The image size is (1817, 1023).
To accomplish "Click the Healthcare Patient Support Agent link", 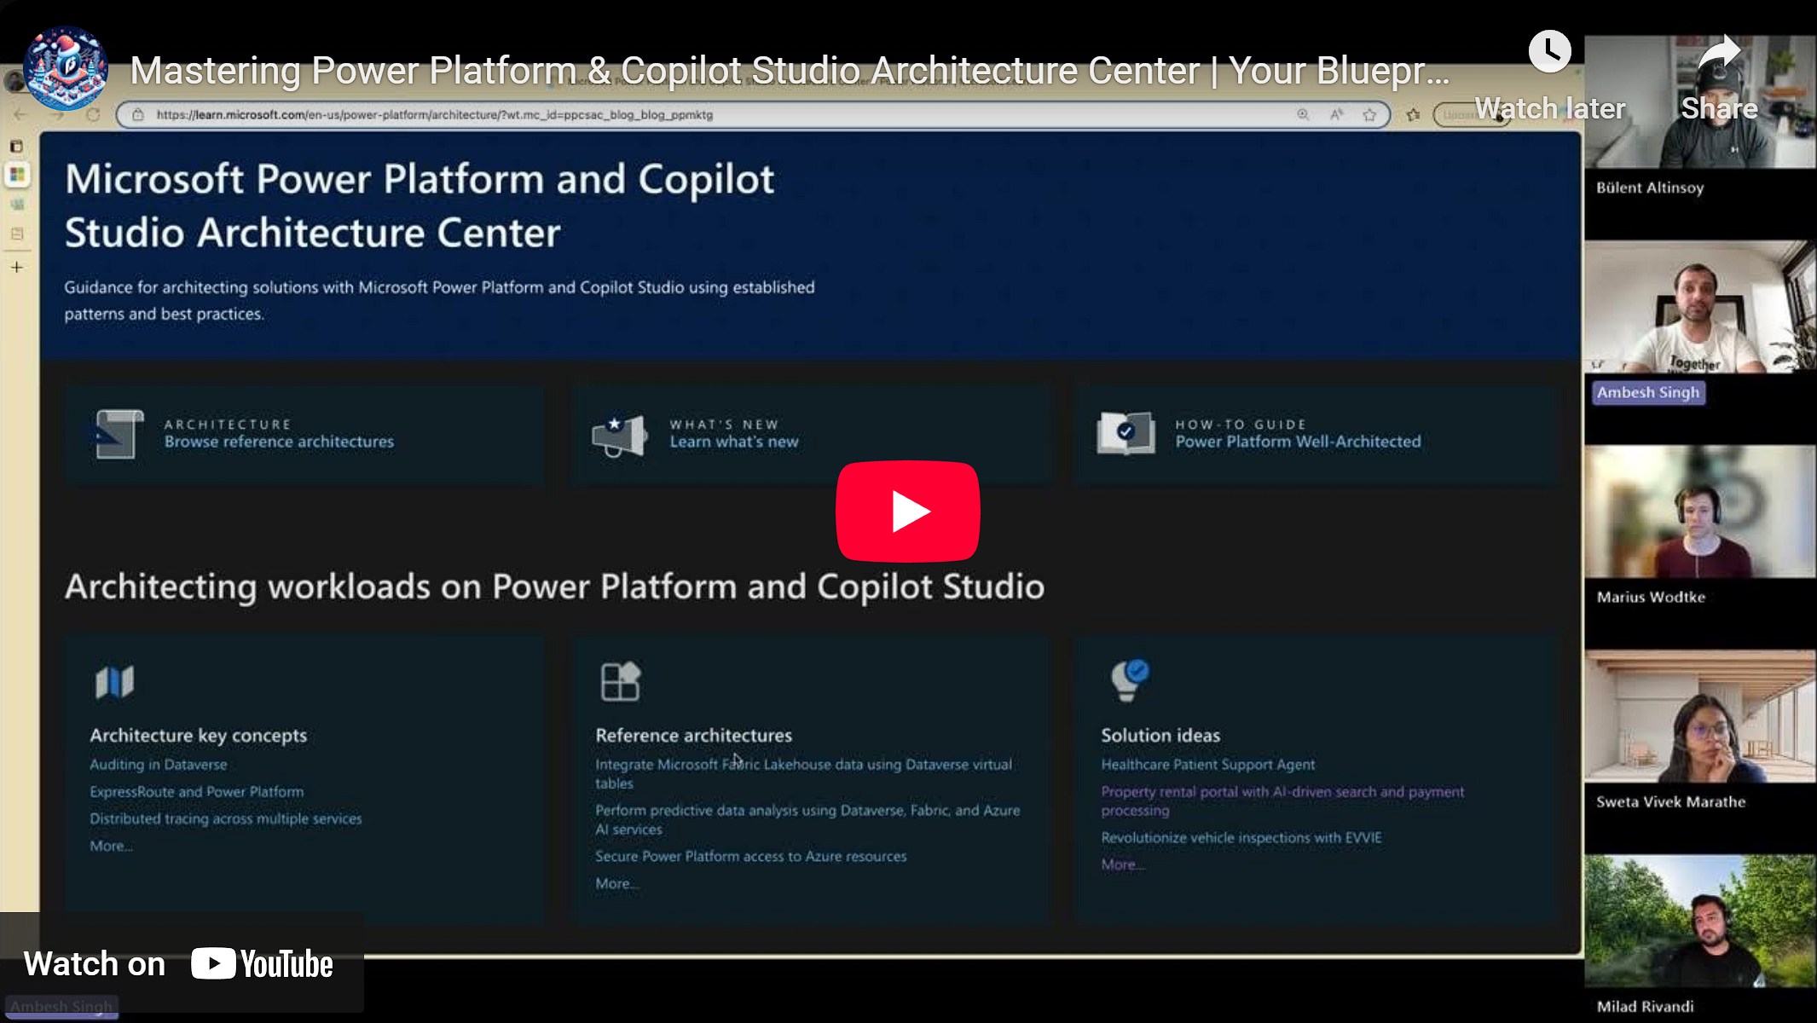I will tap(1207, 765).
